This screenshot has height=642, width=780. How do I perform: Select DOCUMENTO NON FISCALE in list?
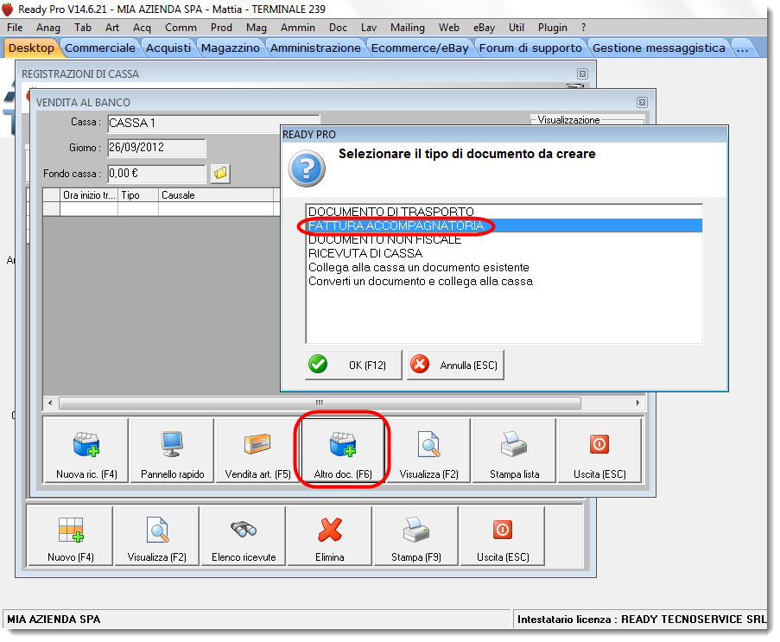[x=504, y=239]
